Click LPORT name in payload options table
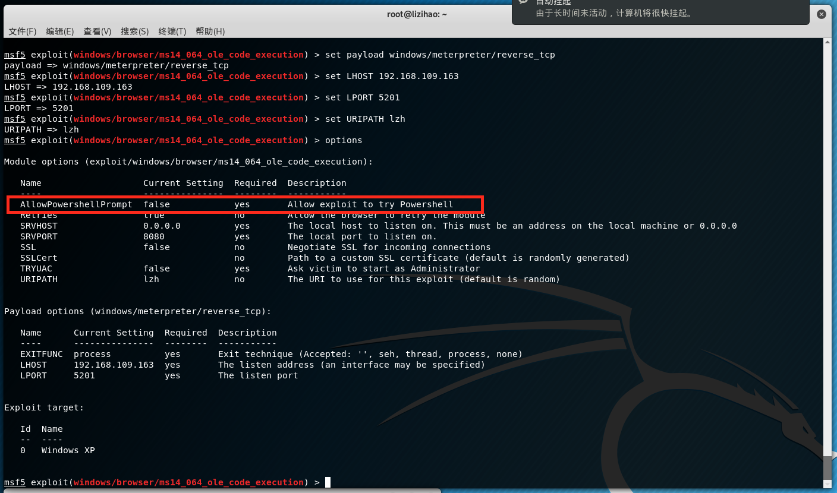This screenshot has width=837, height=493. 33,375
